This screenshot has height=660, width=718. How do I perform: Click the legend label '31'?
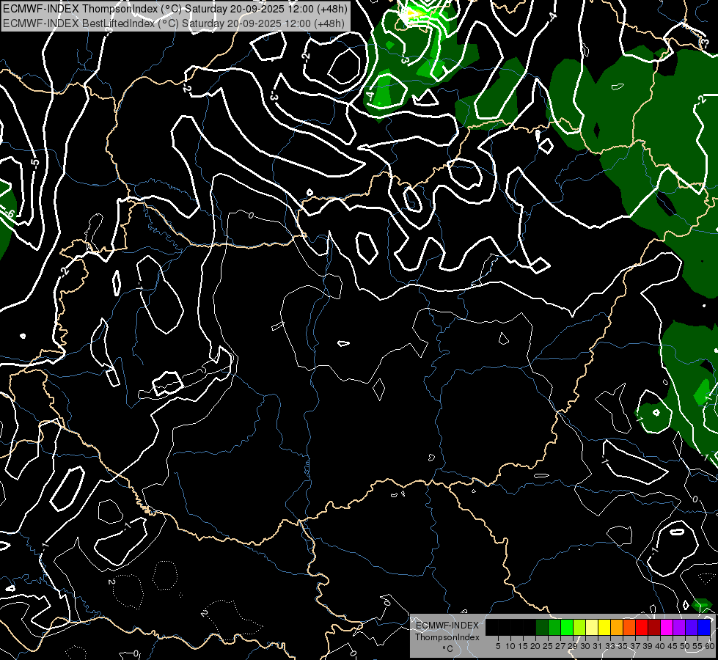(598, 646)
